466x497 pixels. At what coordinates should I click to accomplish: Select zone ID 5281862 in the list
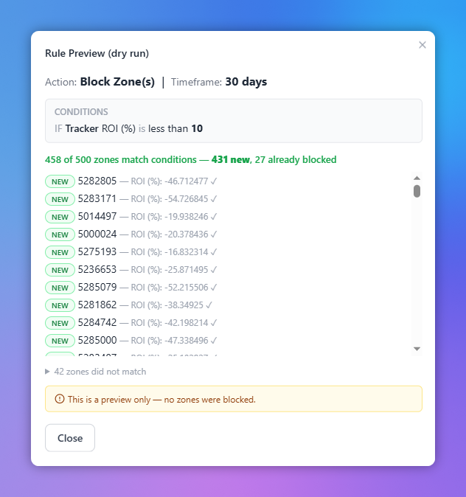click(97, 305)
